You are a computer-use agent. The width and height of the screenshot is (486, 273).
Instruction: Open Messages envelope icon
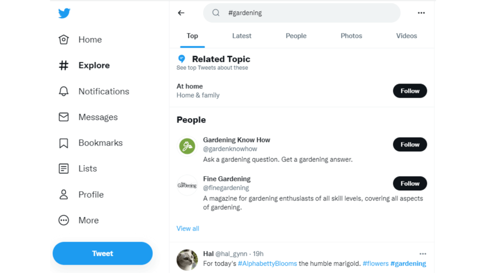63,117
